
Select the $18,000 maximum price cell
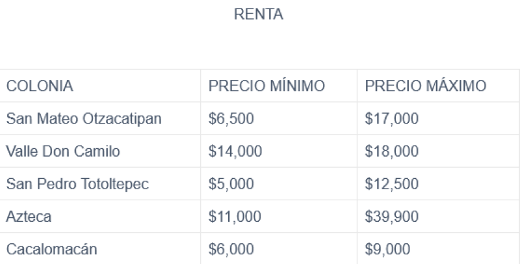tap(392, 152)
